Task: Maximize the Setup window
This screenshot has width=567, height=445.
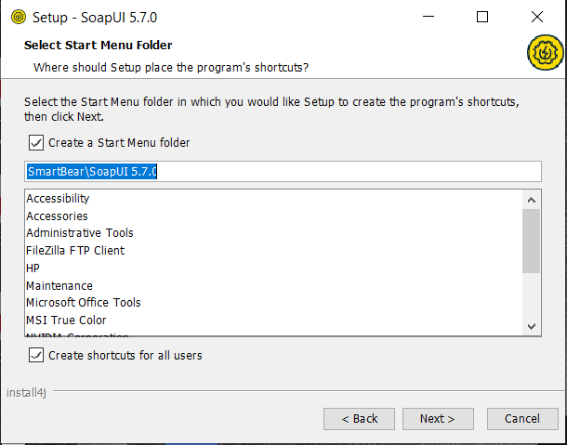Action: 482,17
